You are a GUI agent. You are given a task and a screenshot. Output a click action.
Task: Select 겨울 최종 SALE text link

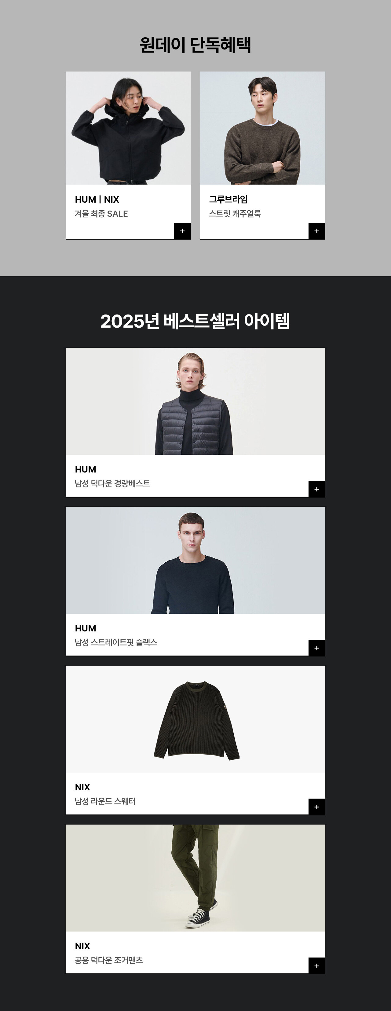(x=101, y=214)
